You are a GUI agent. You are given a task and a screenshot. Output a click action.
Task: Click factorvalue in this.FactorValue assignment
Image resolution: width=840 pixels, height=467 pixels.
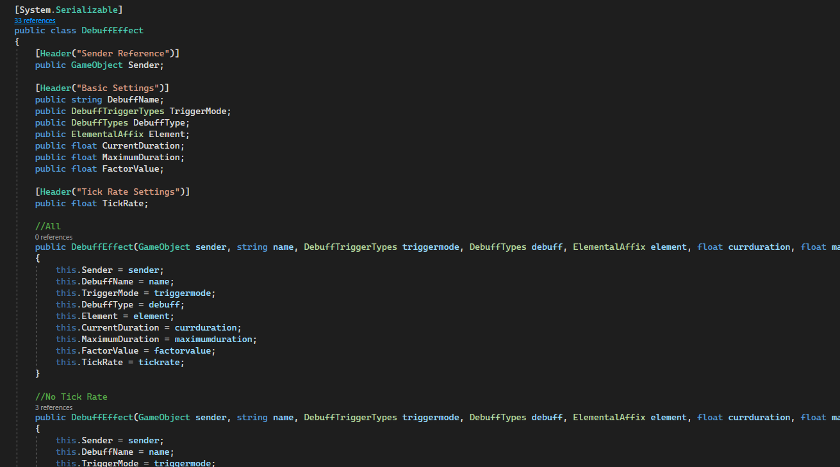pyautogui.click(x=183, y=351)
